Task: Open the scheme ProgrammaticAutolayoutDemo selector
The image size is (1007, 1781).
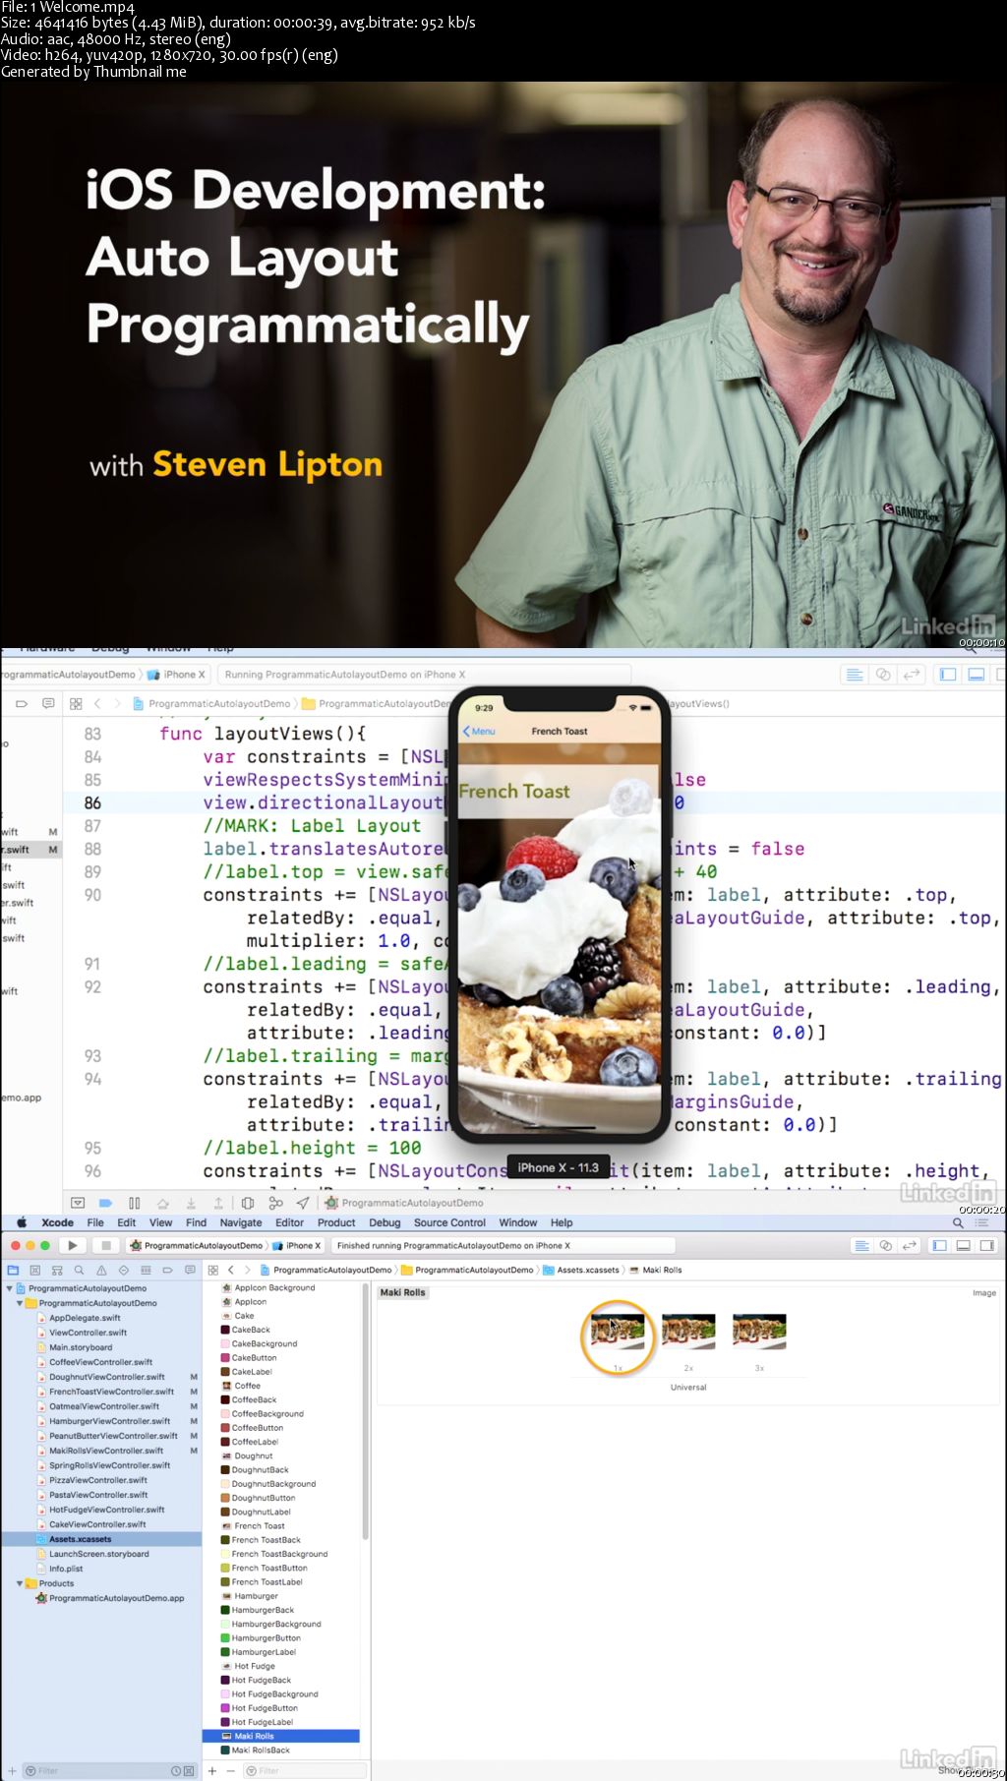Action: pos(197,1245)
